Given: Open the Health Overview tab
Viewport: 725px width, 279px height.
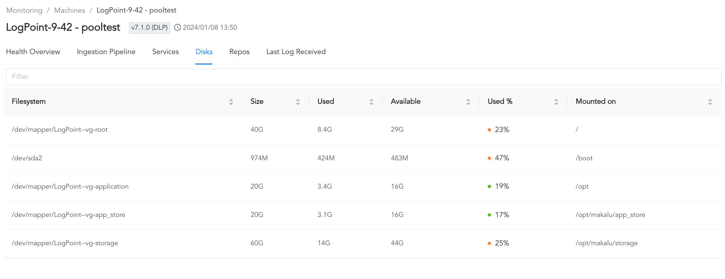Looking at the screenshot, I should (x=33, y=52).
